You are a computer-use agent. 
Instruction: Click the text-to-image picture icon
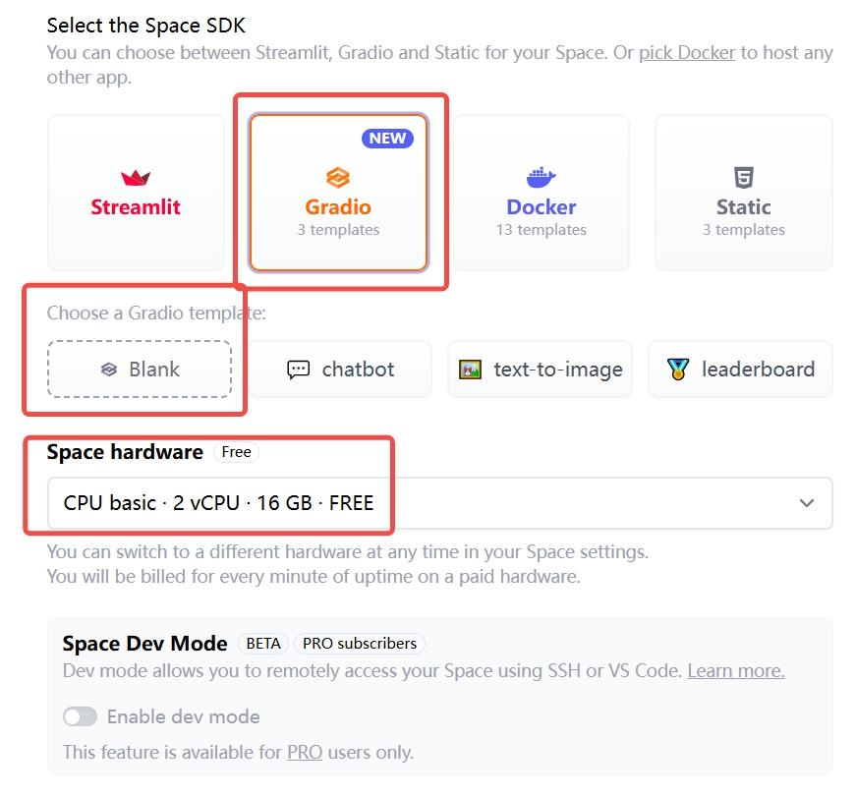tap(470, 370)
